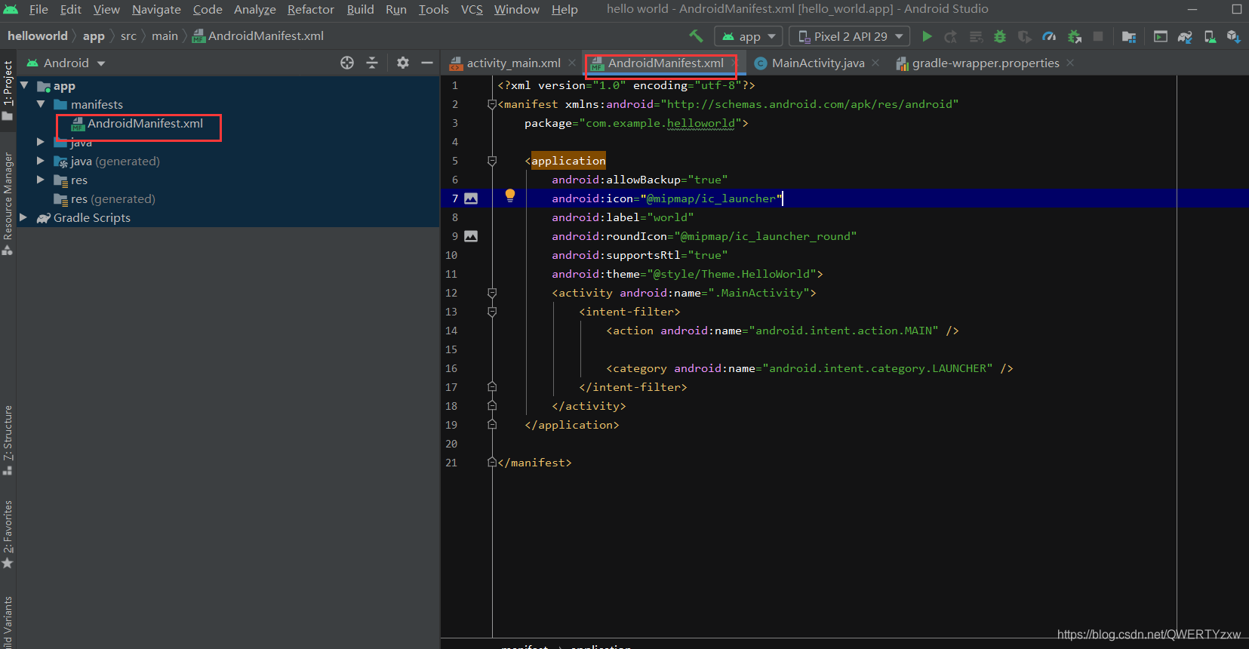The image size is (1249, 649).
Task: Open the Refactor menu
Action: coord(311,9)
